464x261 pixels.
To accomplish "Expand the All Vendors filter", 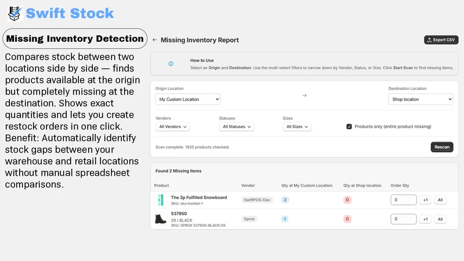I will coord(173,126).
